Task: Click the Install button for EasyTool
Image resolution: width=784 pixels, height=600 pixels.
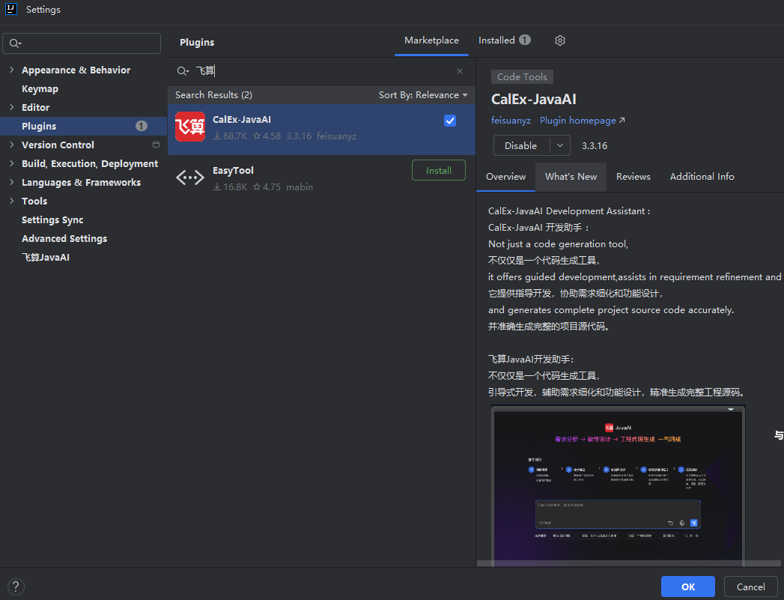Action: [439, 171]
